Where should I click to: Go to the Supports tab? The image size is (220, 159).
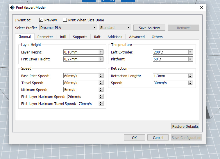click(x=80, y=37)
